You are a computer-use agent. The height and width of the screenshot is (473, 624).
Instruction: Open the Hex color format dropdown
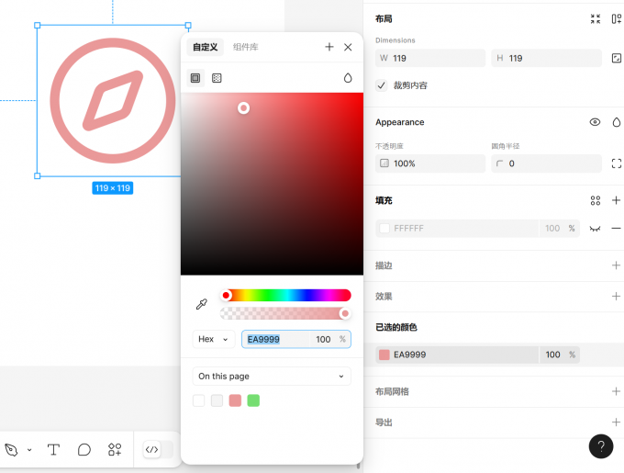(x=213, y=339)
